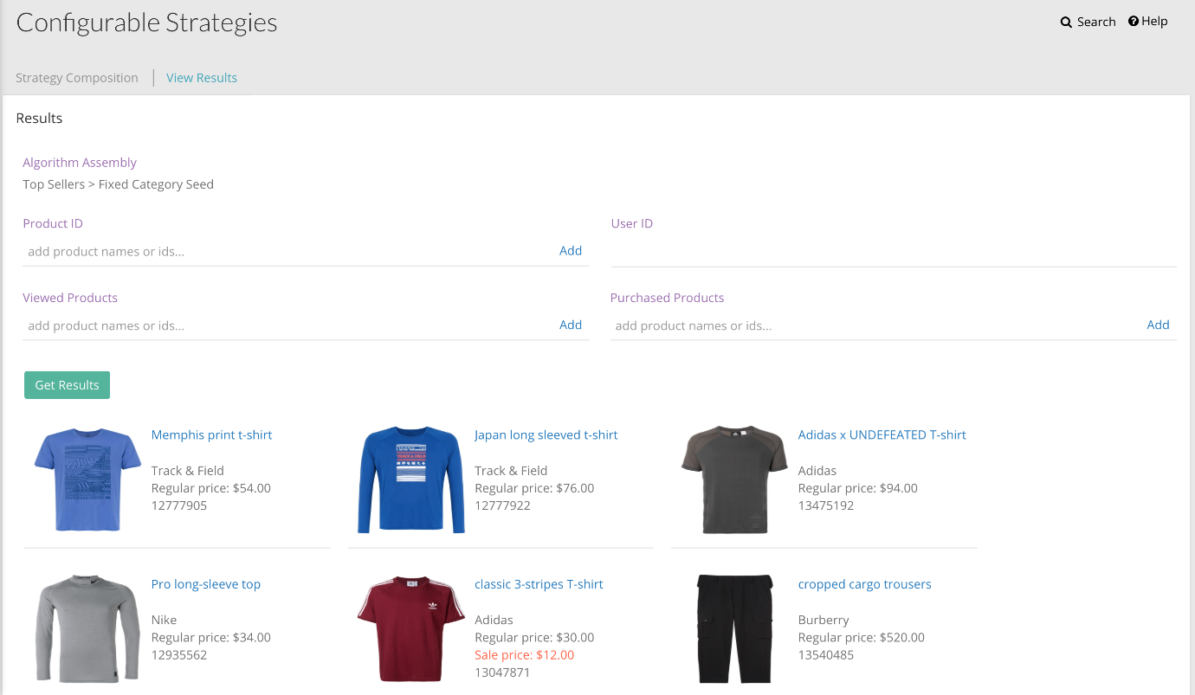Click product ID 12777905
The height and width of the screenshot is (695, 1195).
pyautogui.click(x=179, y=505)
